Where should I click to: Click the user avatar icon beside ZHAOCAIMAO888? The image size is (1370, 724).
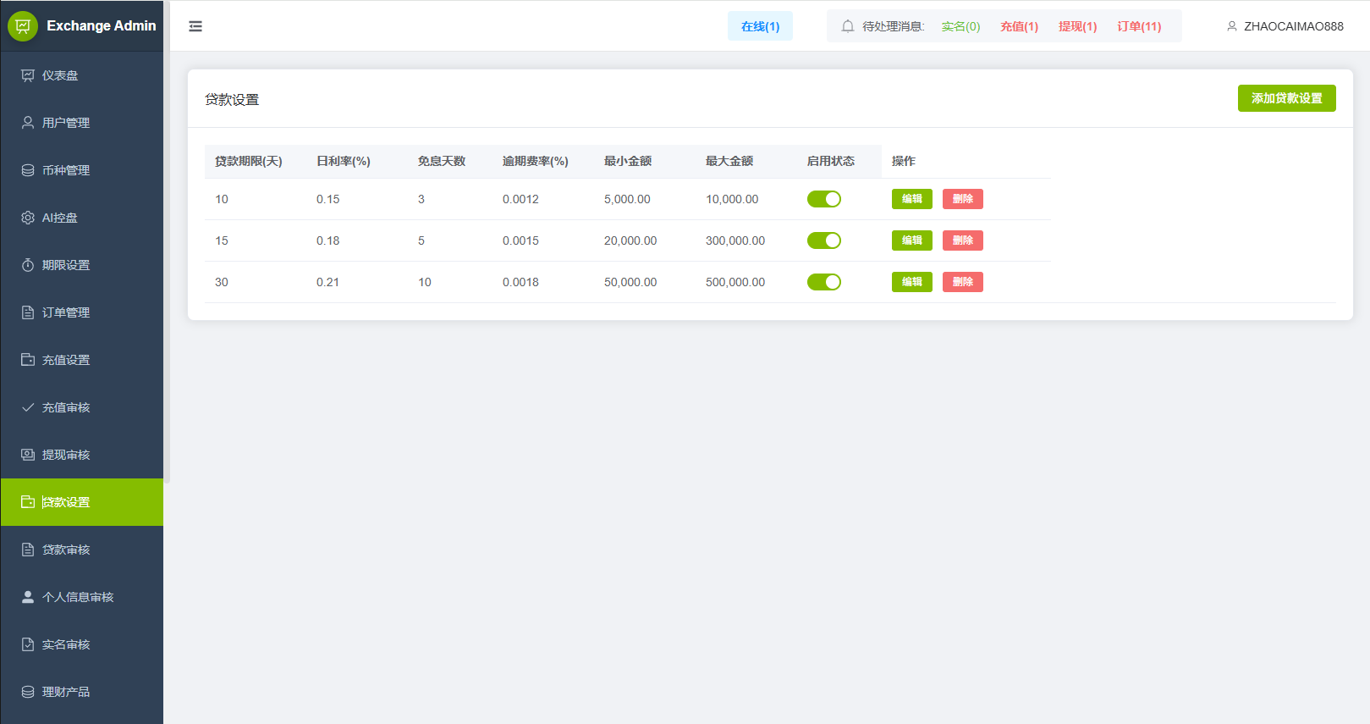pos(1232,26)
